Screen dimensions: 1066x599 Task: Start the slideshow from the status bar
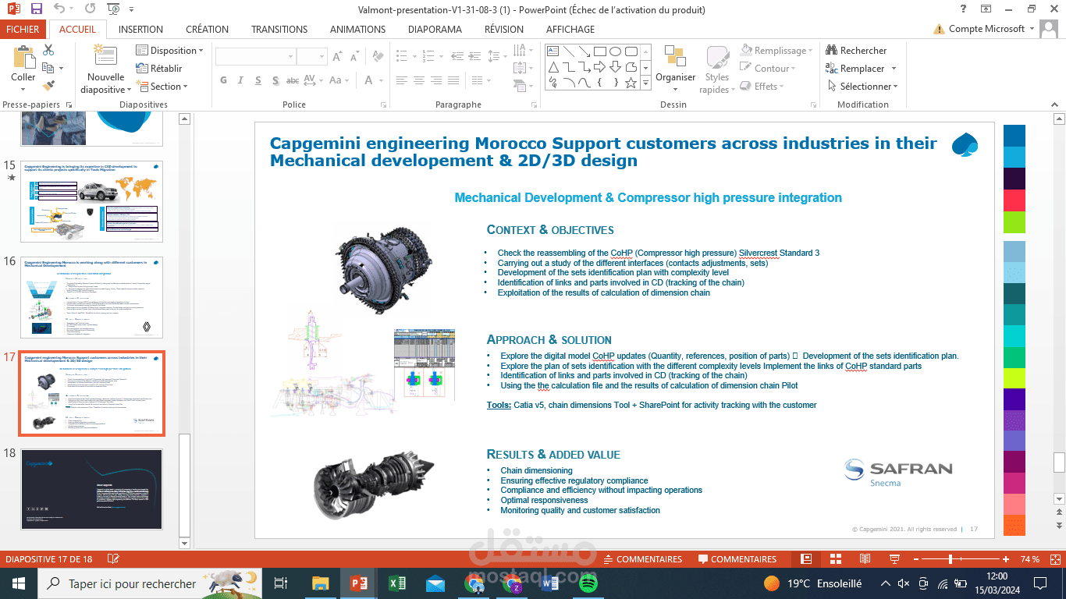point(894,559)
